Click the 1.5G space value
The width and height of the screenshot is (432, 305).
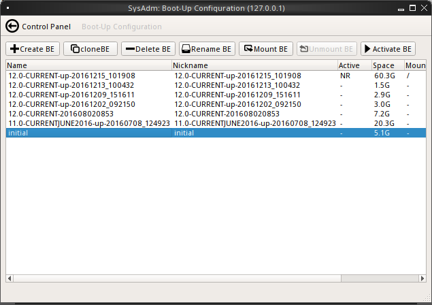382,85
